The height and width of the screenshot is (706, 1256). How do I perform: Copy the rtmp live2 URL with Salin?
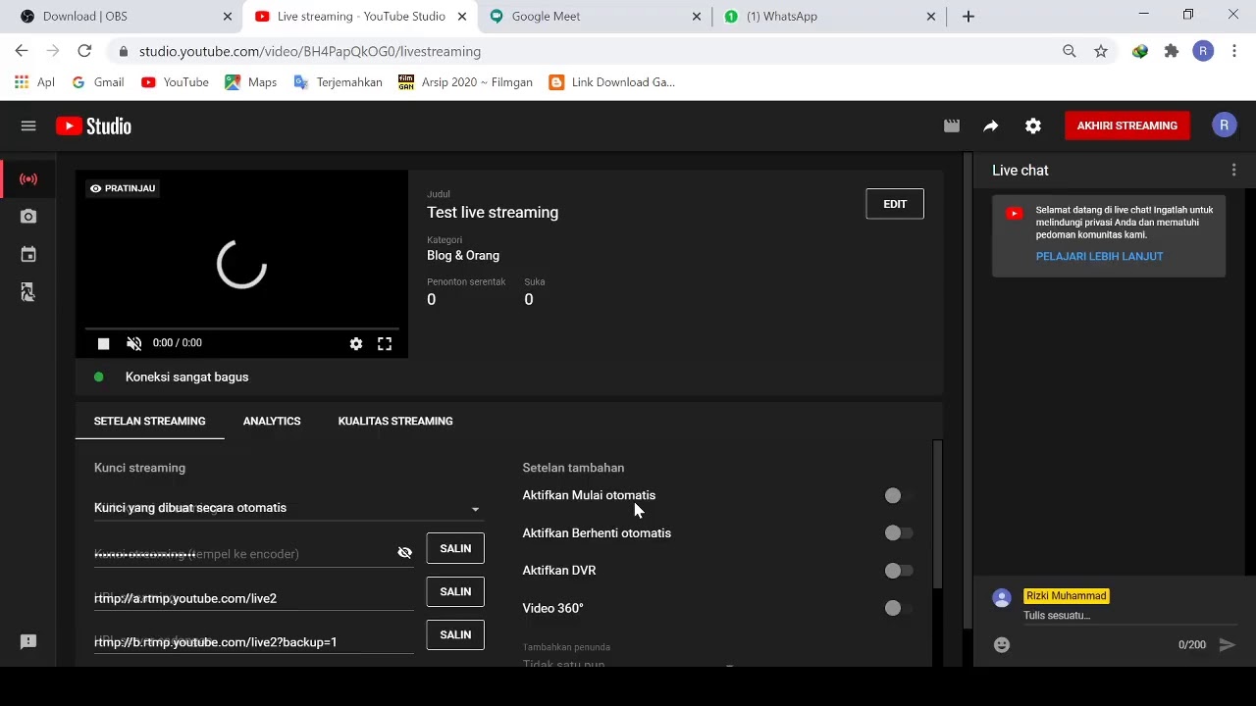pyautogui.click(x=455, y=591)
